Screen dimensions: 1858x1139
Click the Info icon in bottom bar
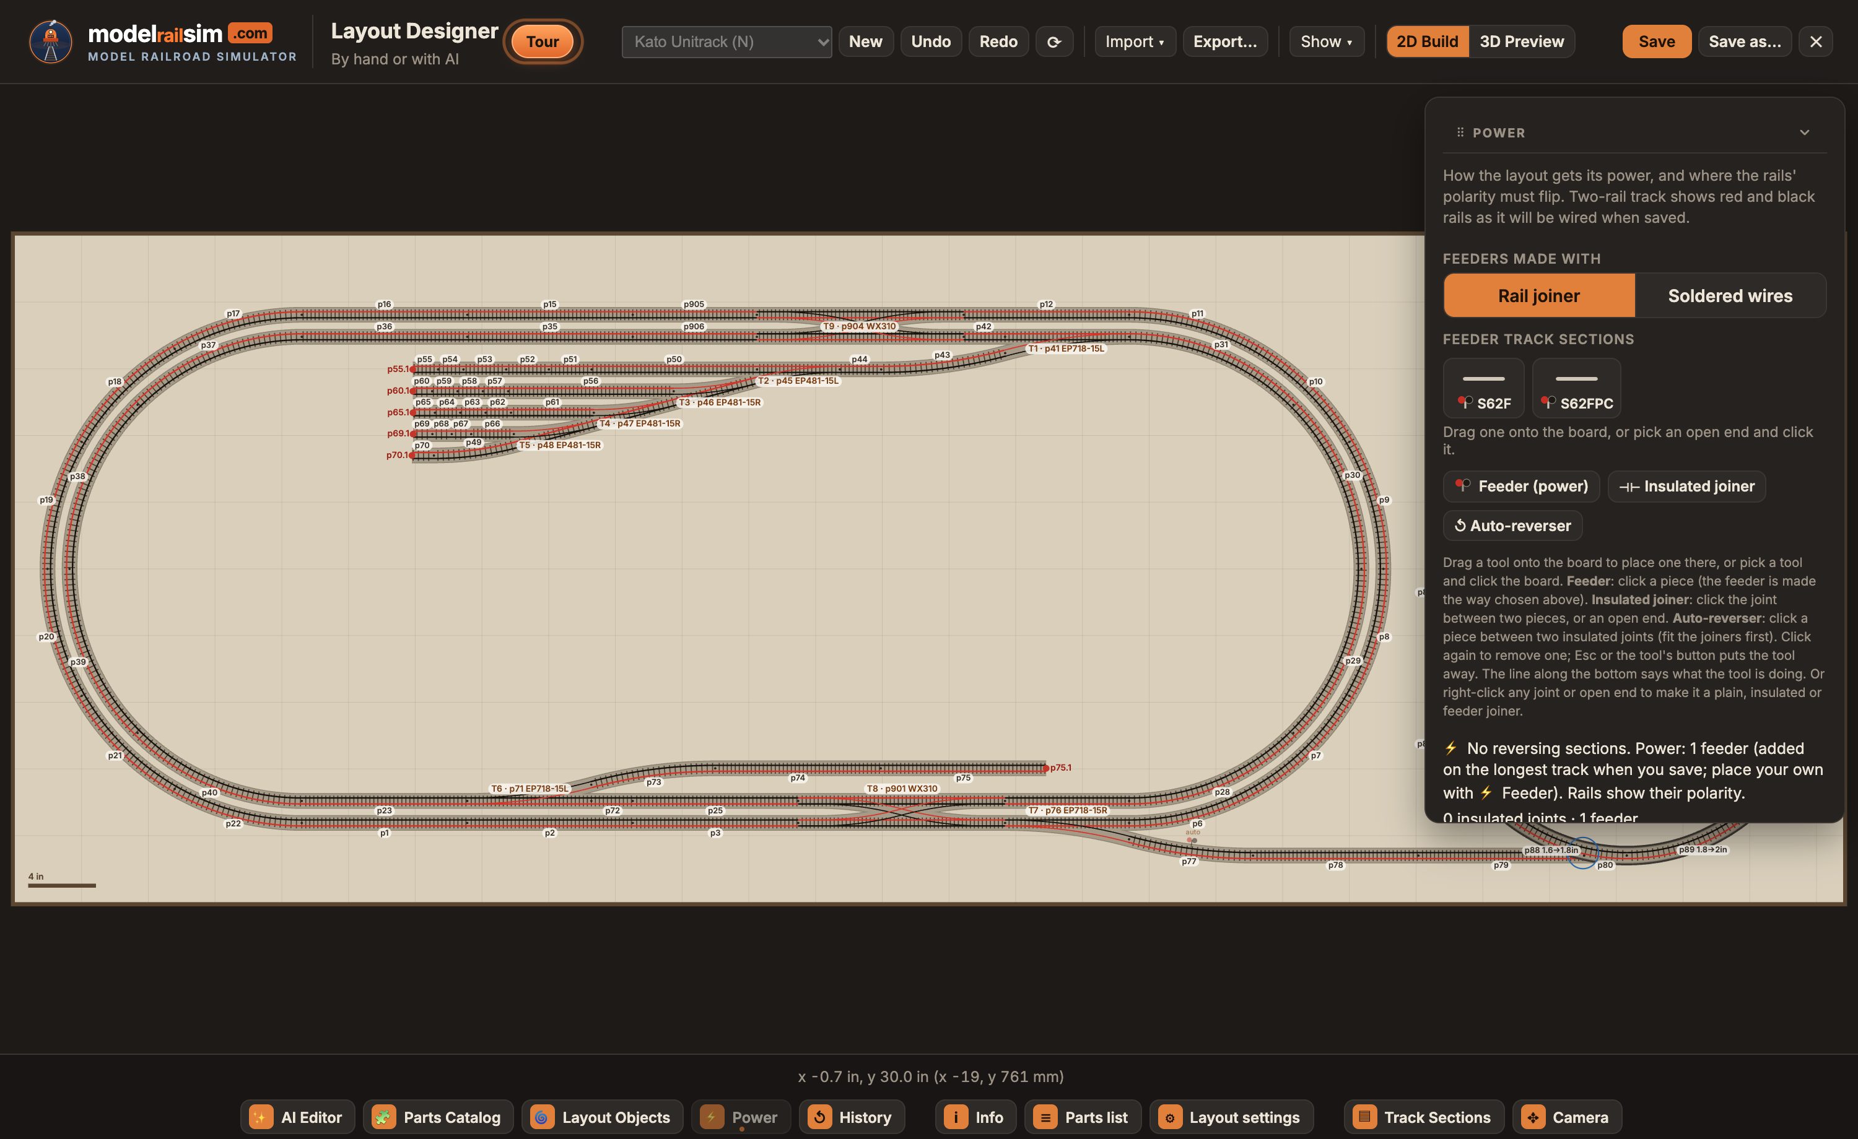(x=956, y=1116)
